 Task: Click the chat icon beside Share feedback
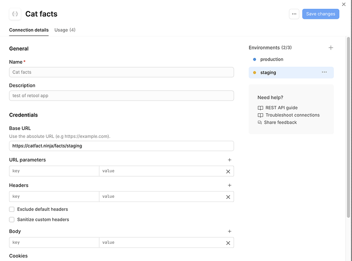(260, 122)
